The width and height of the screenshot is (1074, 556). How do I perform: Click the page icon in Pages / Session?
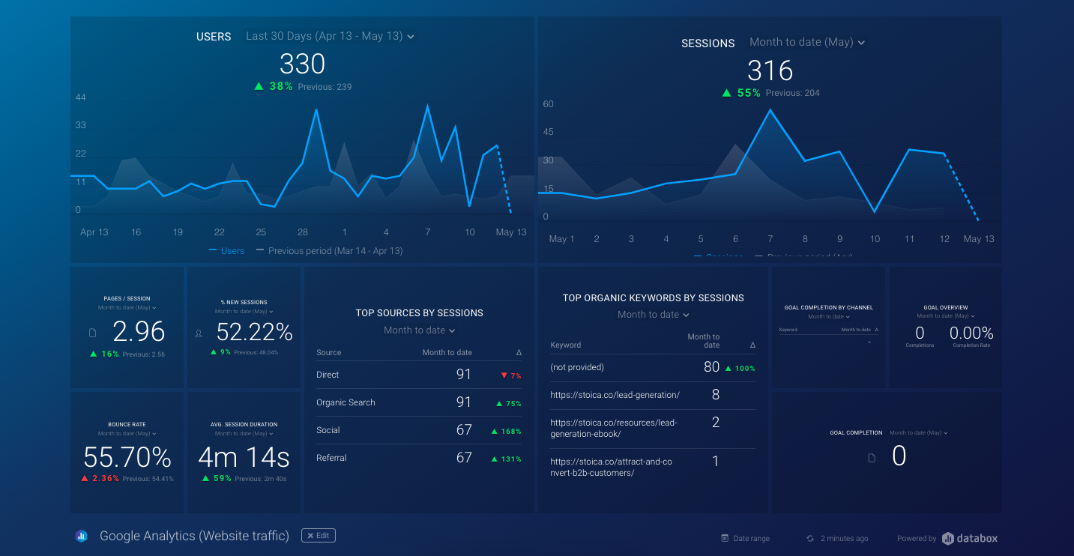coord(93,333)
